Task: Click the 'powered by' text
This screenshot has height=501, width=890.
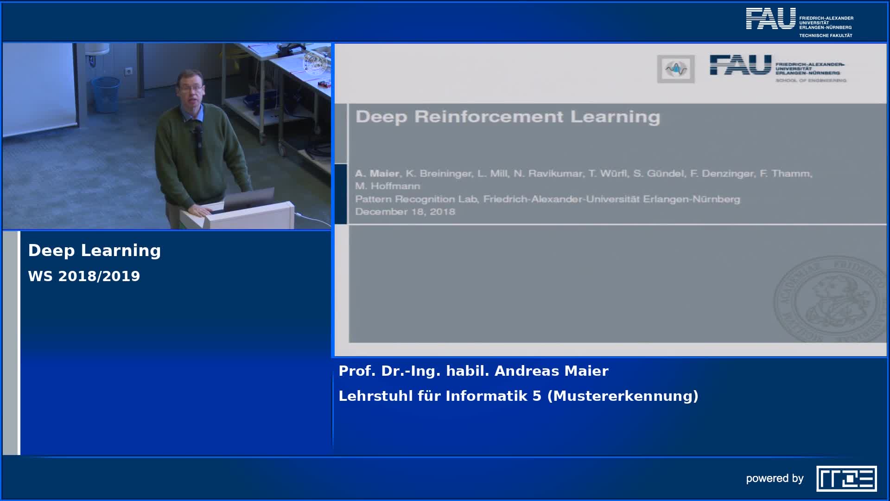Action: 775,478
